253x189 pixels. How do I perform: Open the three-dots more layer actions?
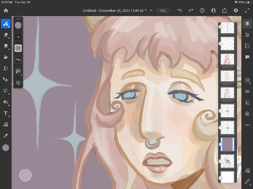click(247, 125)
